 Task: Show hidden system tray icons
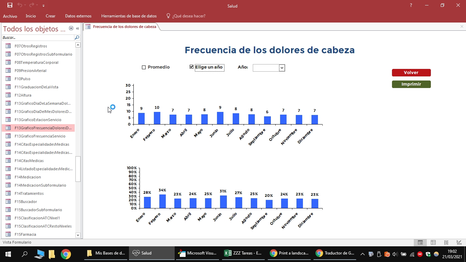(x=362, y=254)
